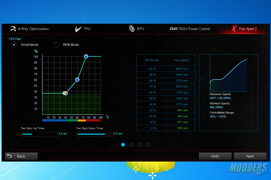Click the Fan Power column header

[152, 60]
